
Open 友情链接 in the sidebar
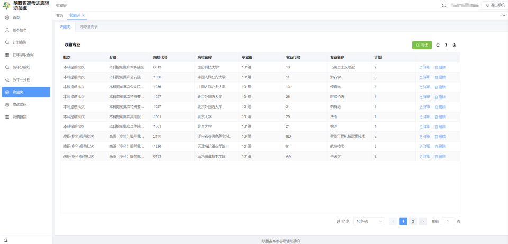pyautogui.click(x=26, y=117)
